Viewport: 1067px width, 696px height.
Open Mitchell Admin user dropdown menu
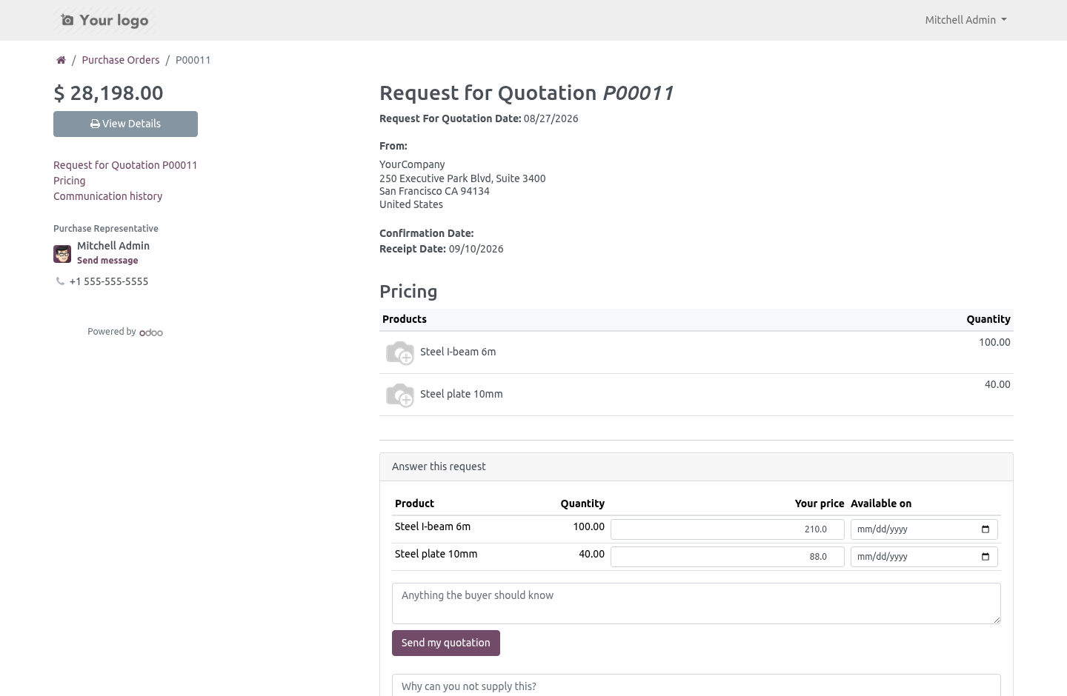[965, 20]
